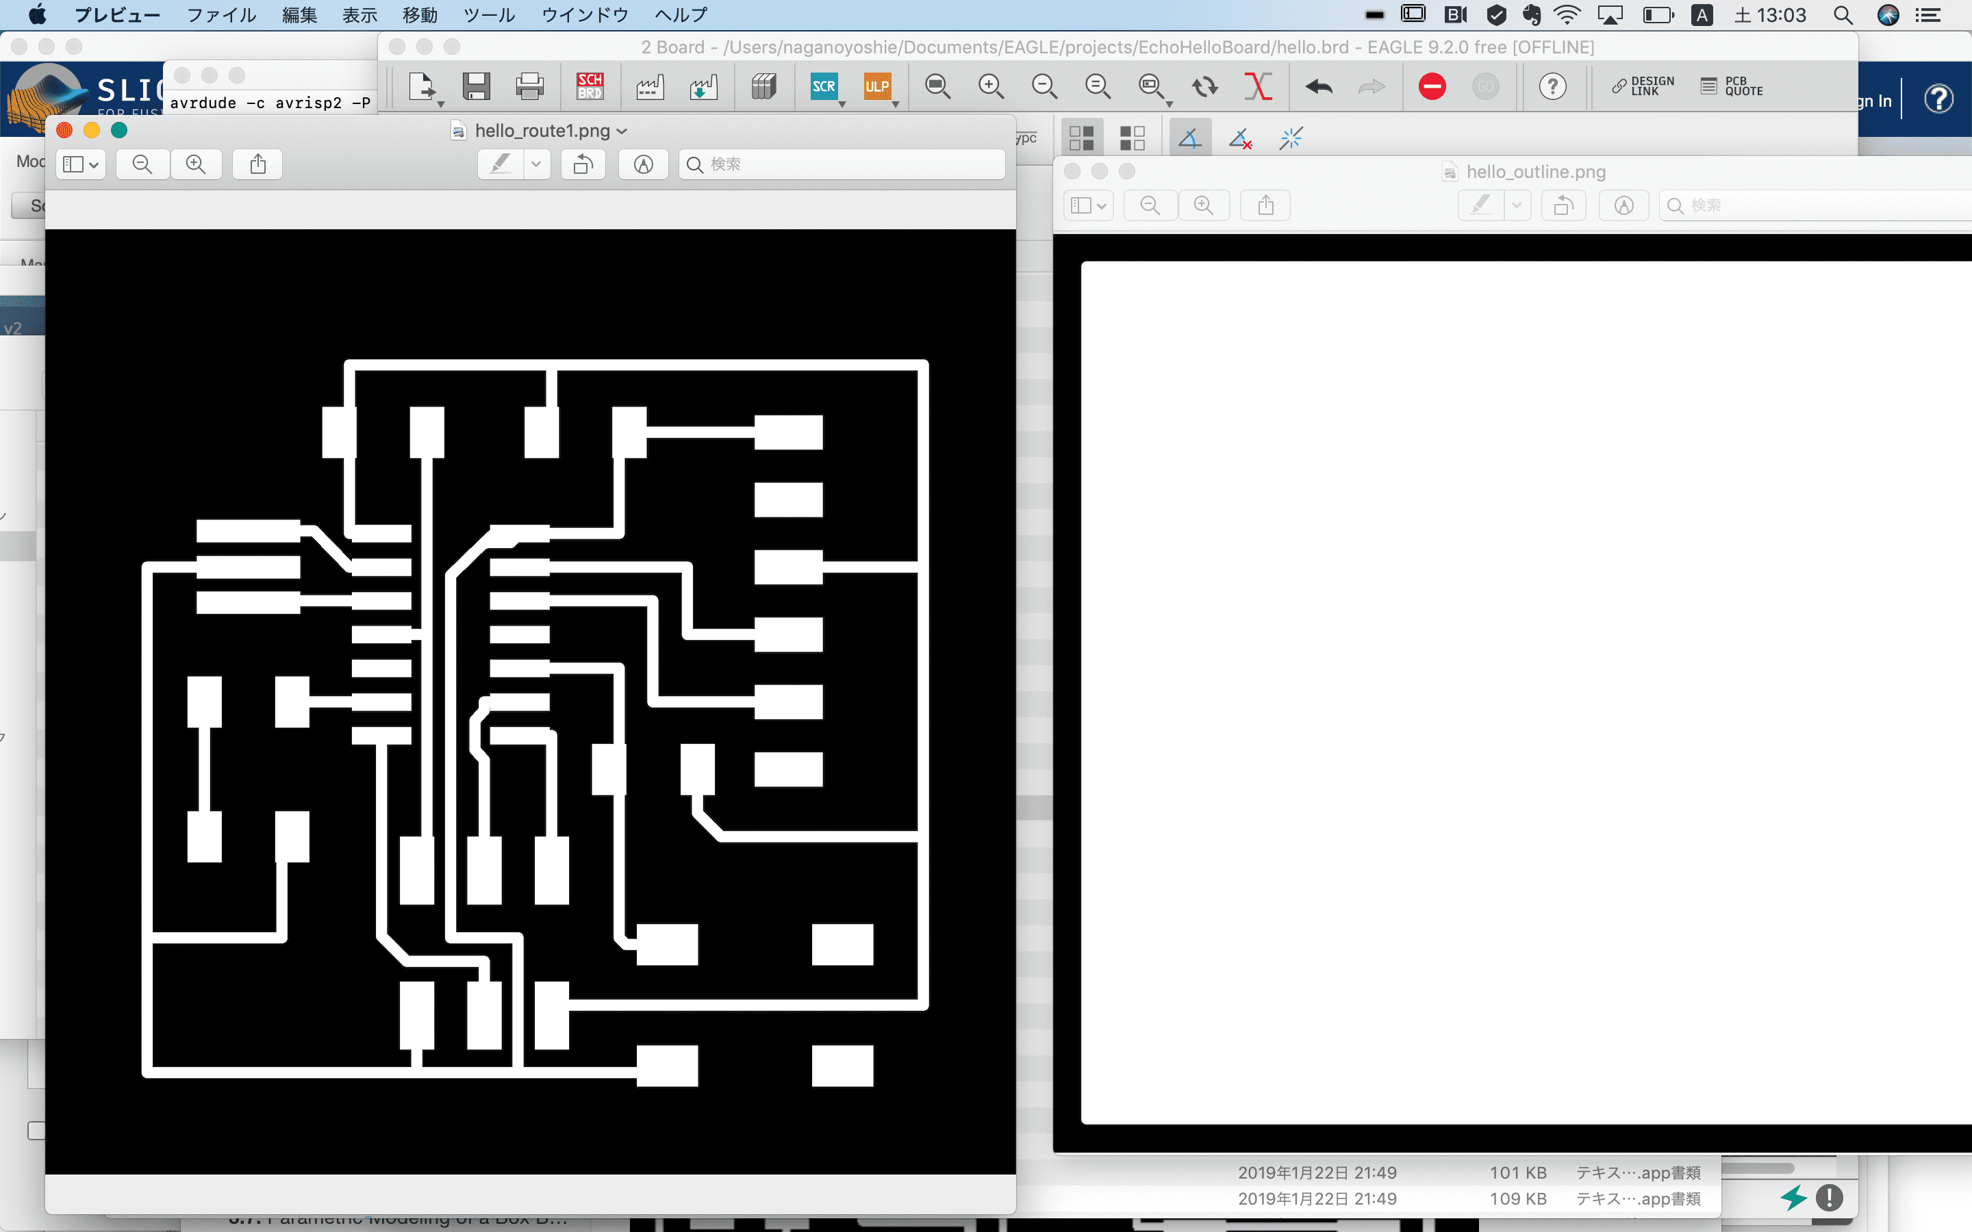Zoom in on hello_route1.png preview

(x=196, y=164)
